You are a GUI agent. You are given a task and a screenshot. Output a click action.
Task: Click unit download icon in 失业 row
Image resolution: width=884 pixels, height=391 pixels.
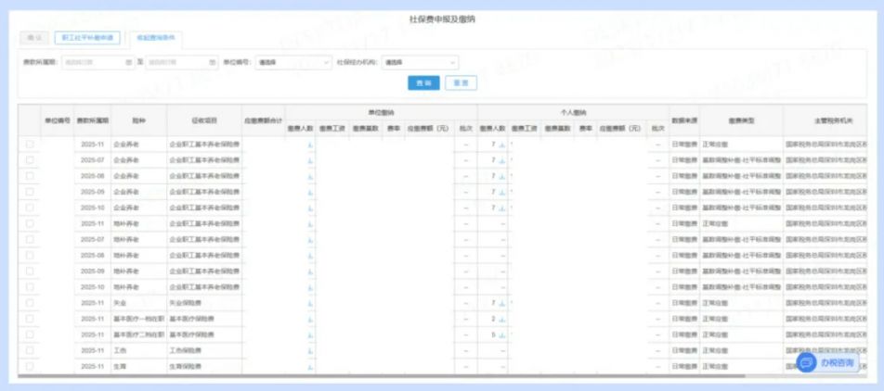click(310, 303)
